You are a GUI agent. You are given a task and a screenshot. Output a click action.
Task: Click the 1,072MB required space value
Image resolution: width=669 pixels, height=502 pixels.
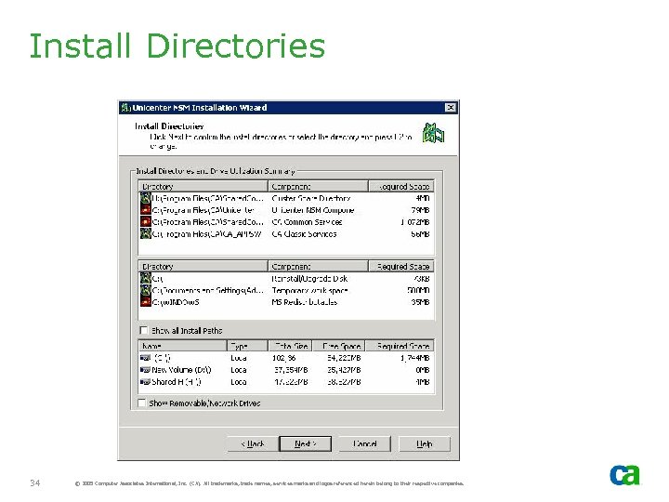(414, 222)
